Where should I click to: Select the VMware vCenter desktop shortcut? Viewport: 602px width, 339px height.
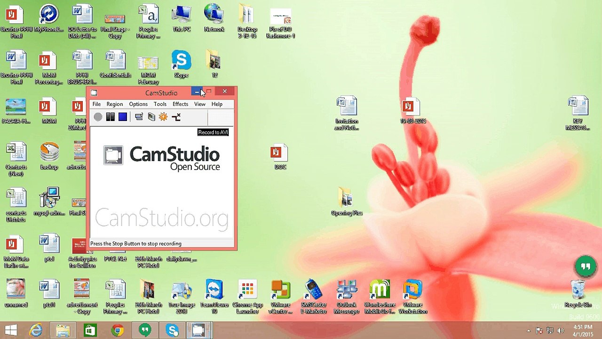click(280, 297)
